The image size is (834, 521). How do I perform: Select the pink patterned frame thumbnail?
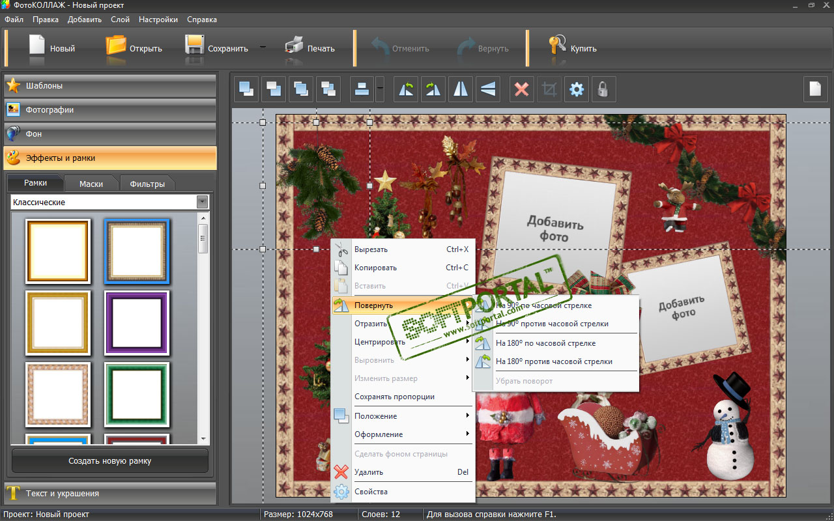pyautogui.click(x=58, y=395)
